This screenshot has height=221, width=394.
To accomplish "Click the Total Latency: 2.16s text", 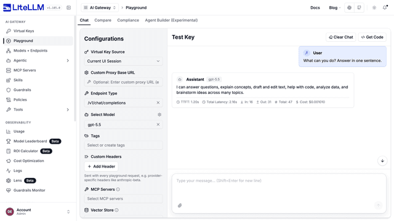I will 220,102.
